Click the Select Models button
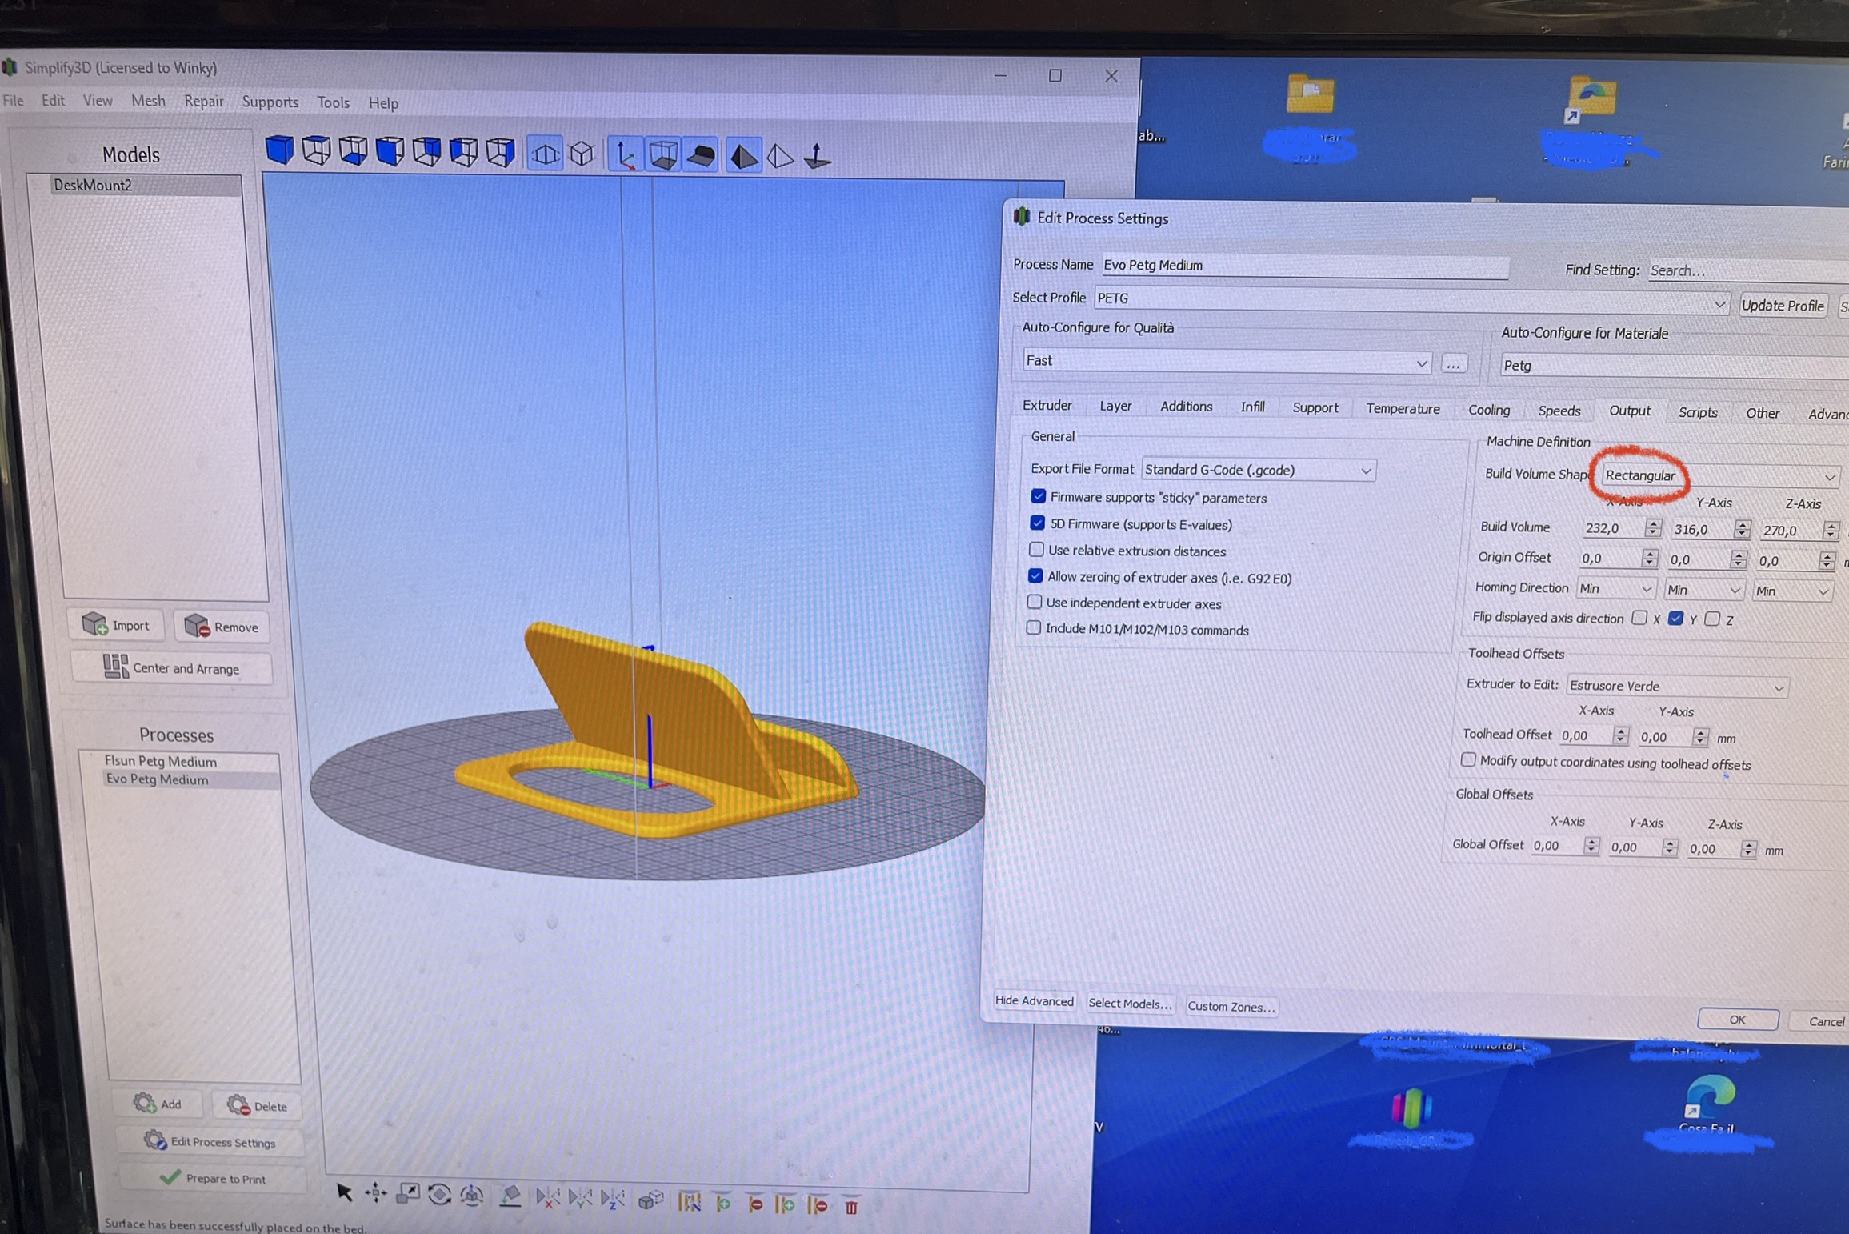 coord(1130,1004)
